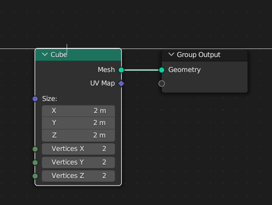The width and height of the screenshot is (272, 205).
Task: Click the Vertices Y input socket
Action: (35, 162)
